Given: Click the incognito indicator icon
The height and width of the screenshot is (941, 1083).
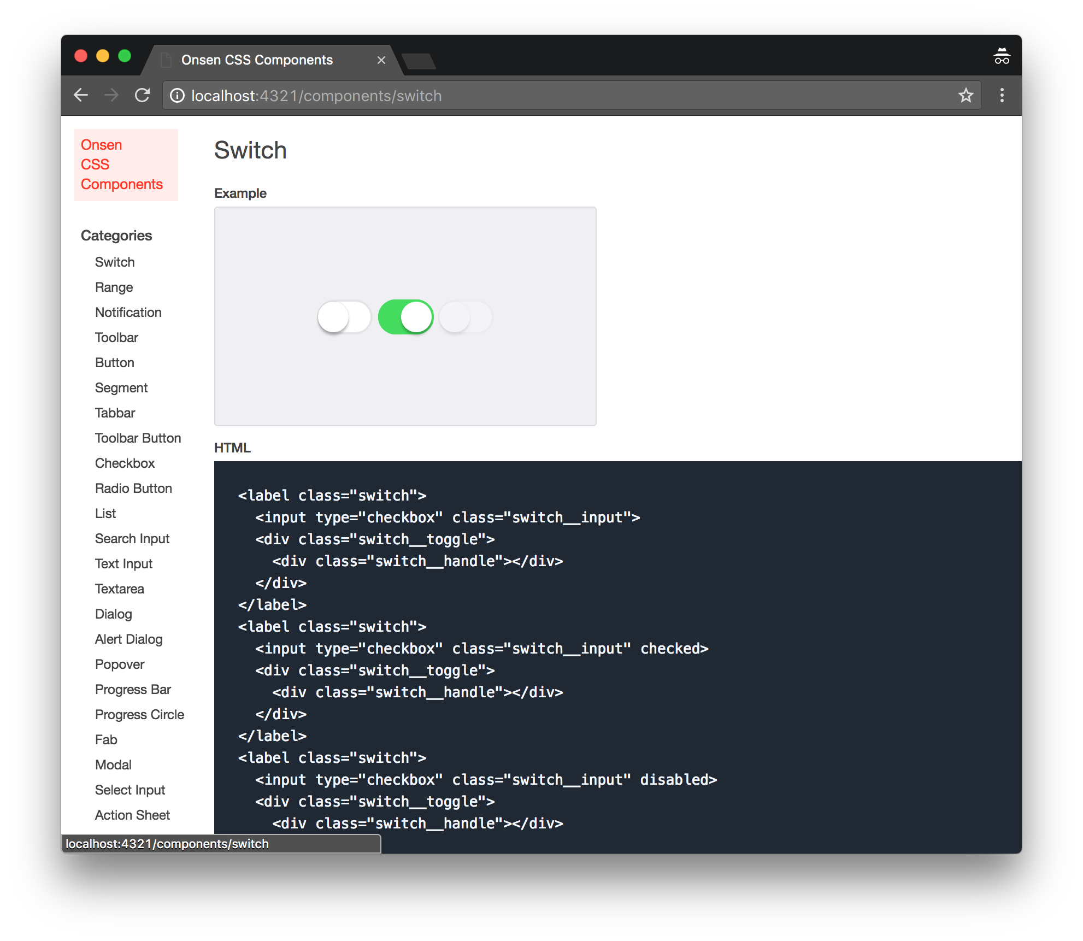Looking at the screenshot, I should click(x=1003, y=55).
